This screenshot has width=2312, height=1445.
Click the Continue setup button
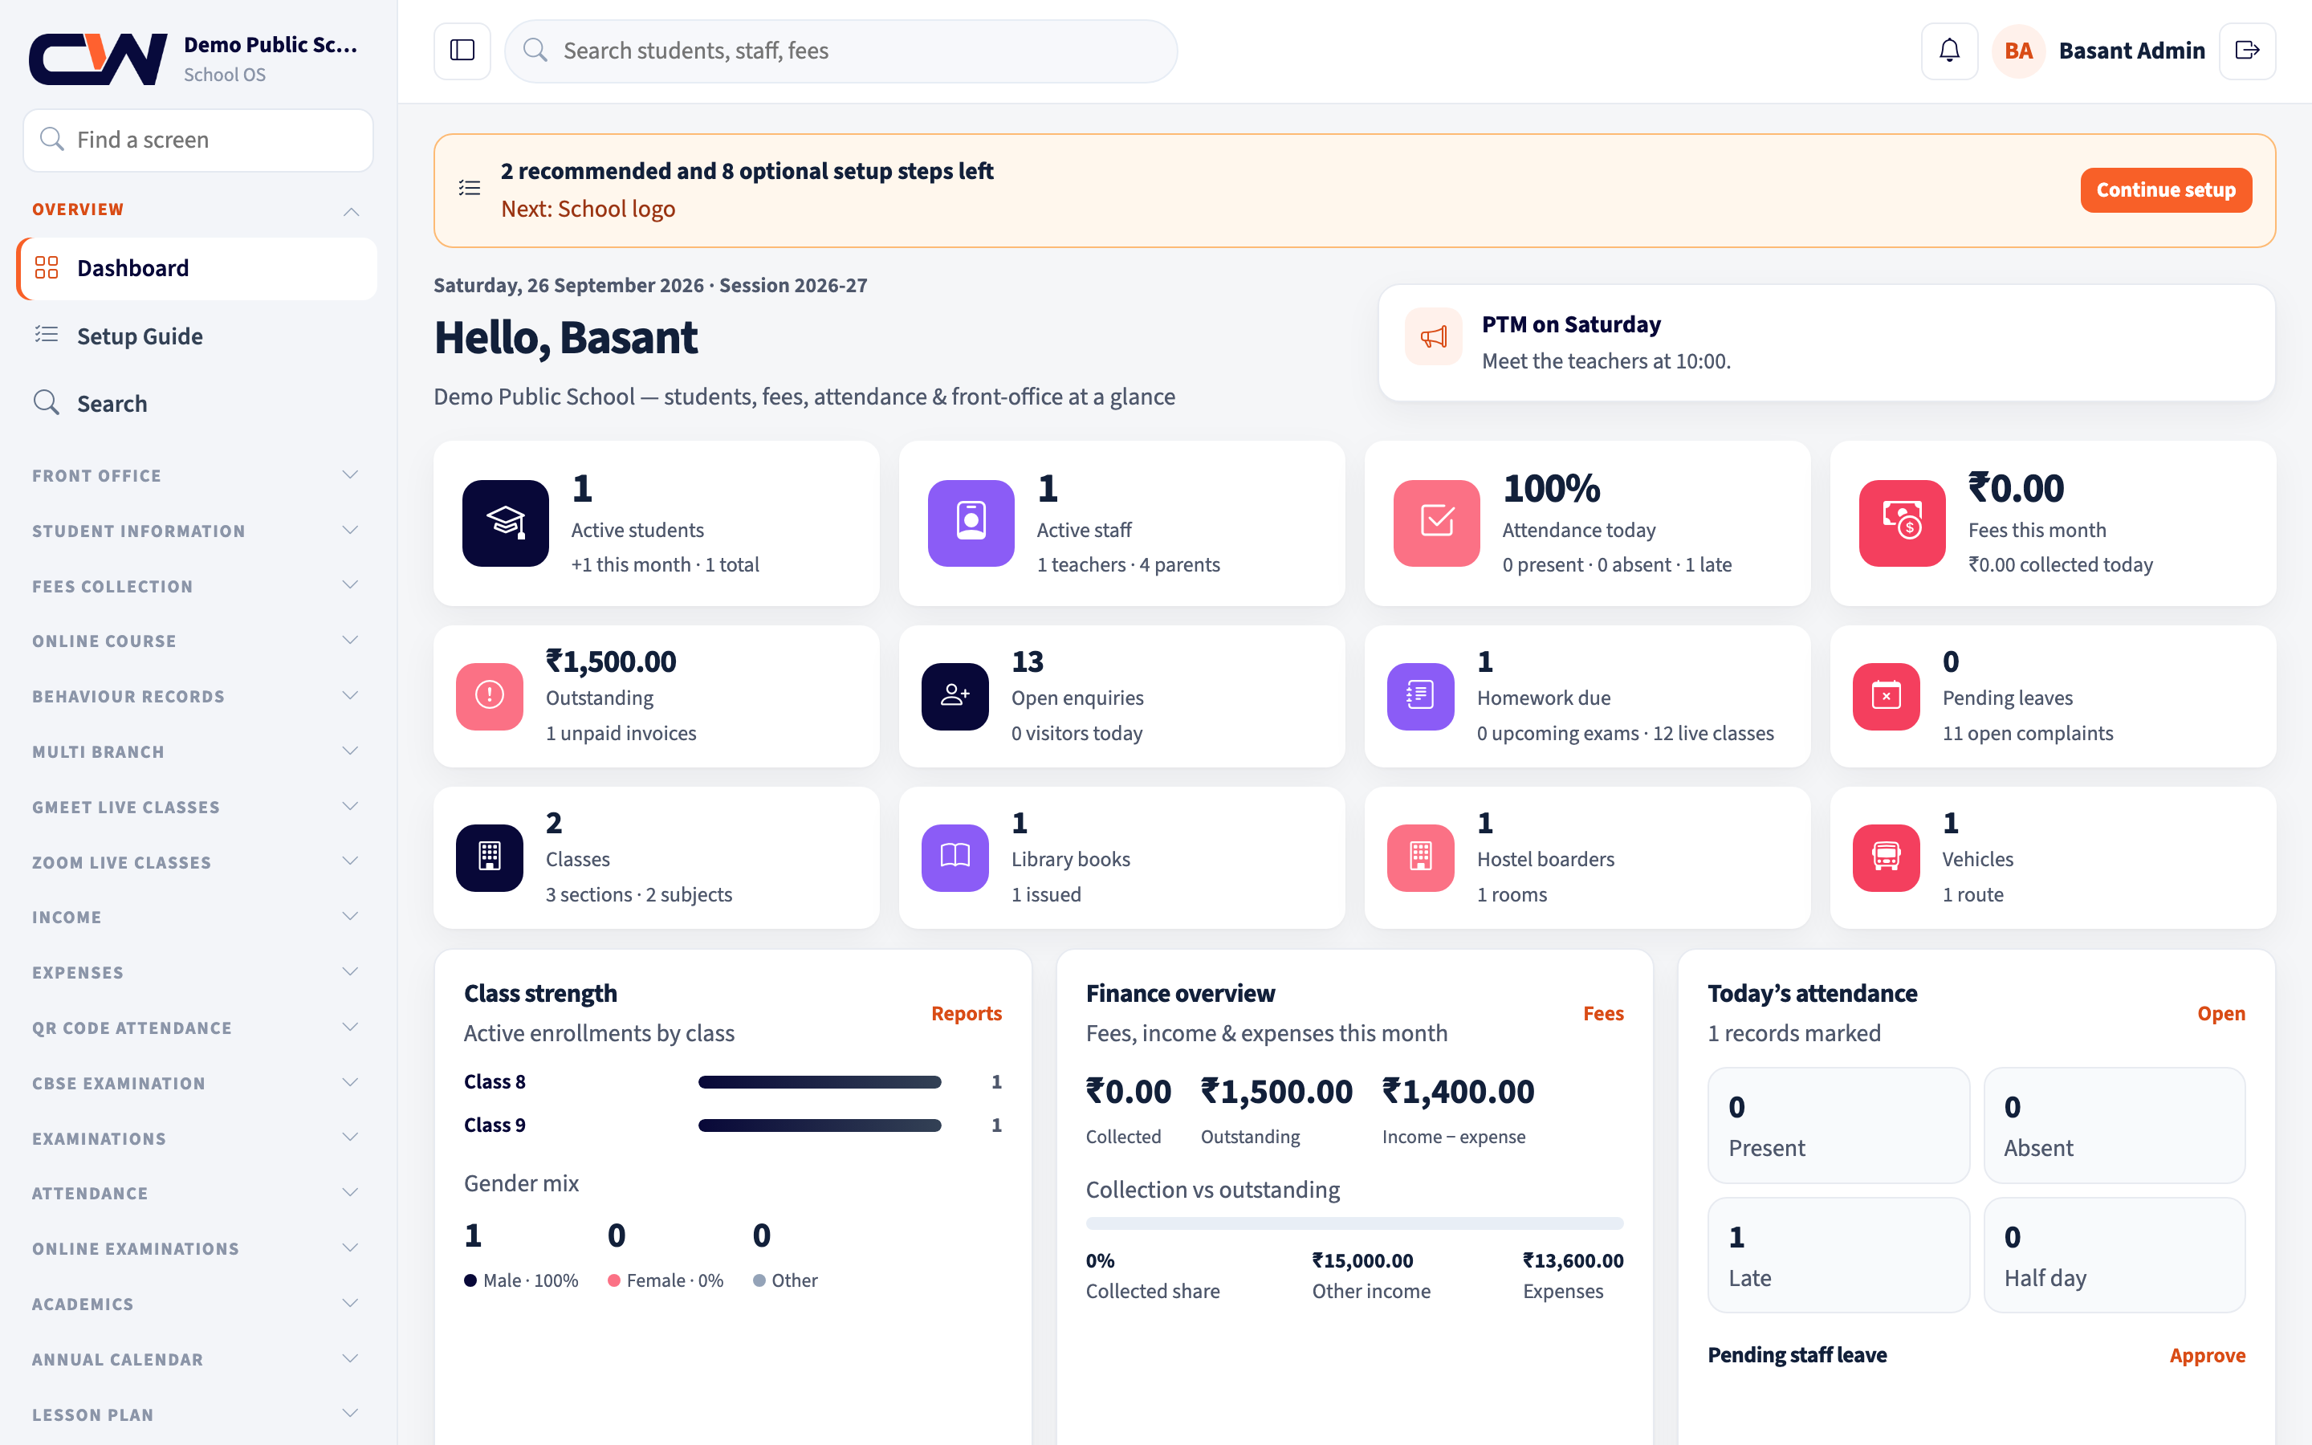[2165, 189]
